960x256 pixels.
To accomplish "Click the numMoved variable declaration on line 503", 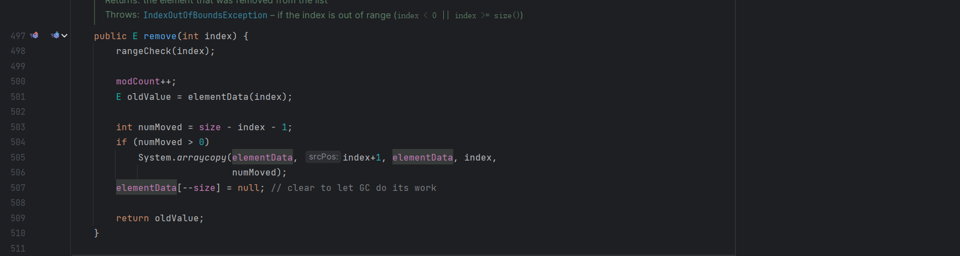I will click(160, 127).
